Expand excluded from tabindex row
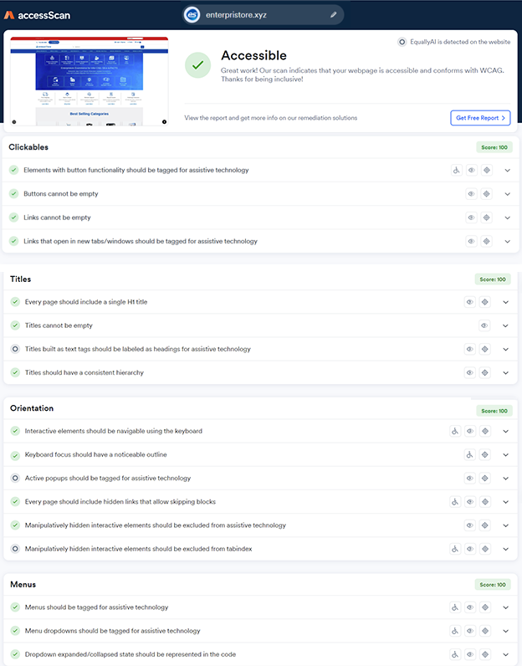The height and width of the screenshot is (666, 522). [x=505, y=549]
